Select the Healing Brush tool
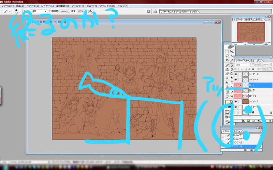This screenshot has height=170, width=273. [x=227, y=65]
